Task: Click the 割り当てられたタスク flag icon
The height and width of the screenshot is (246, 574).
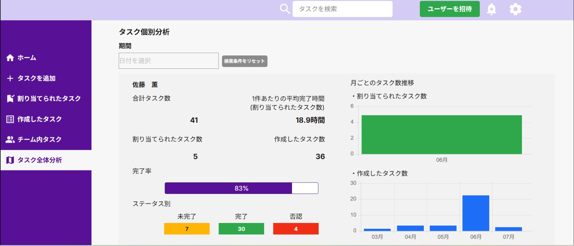Action: 10,98
